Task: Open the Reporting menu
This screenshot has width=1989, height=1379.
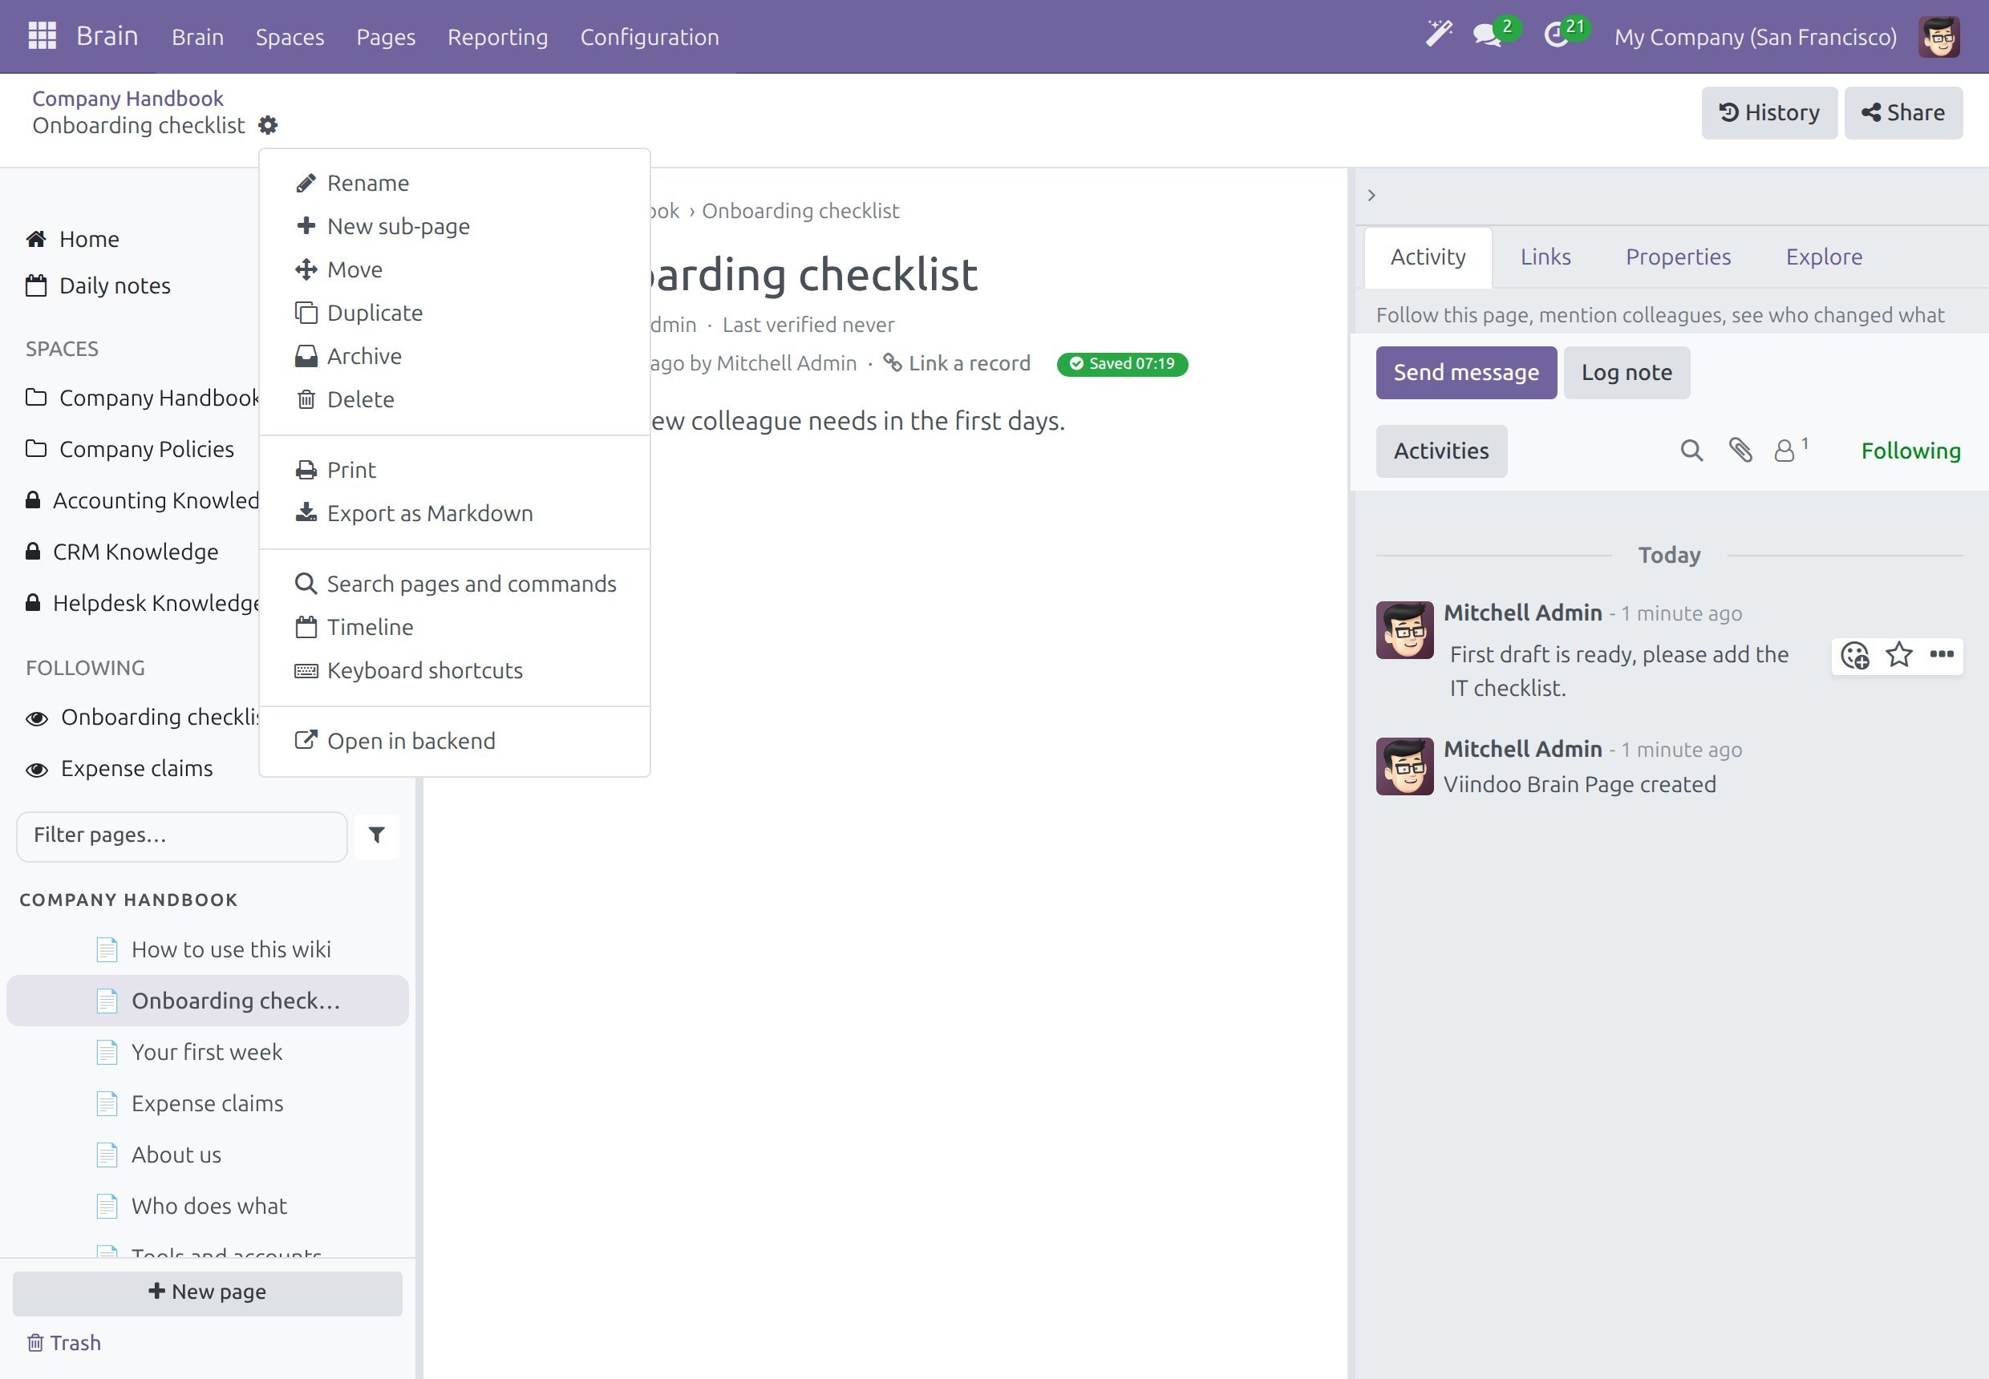Action: pyautogui.click(x=497, y=37)
